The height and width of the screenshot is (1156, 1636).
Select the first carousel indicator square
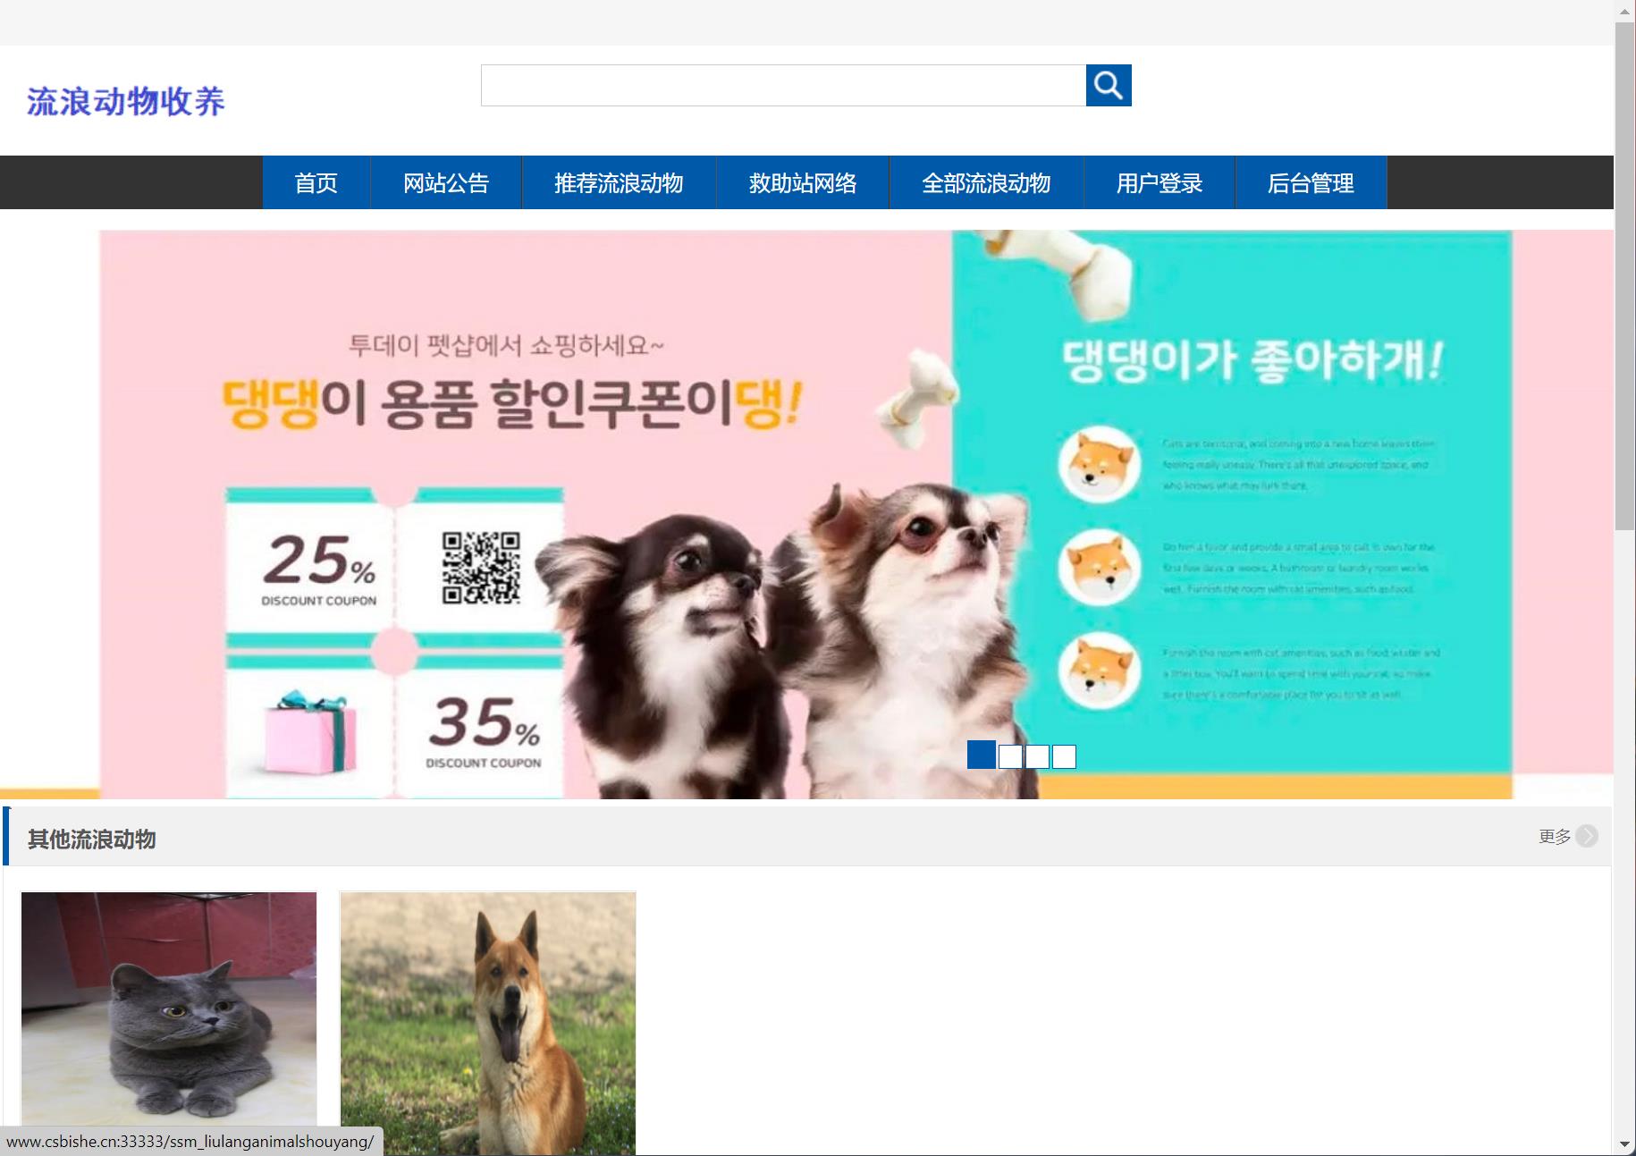pos(982,755)
